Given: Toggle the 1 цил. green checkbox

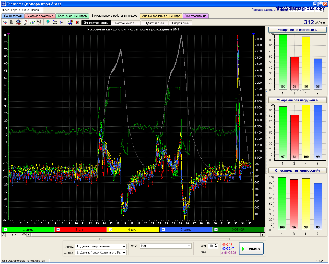Looking at the screenshot, I should pos(6,229).
